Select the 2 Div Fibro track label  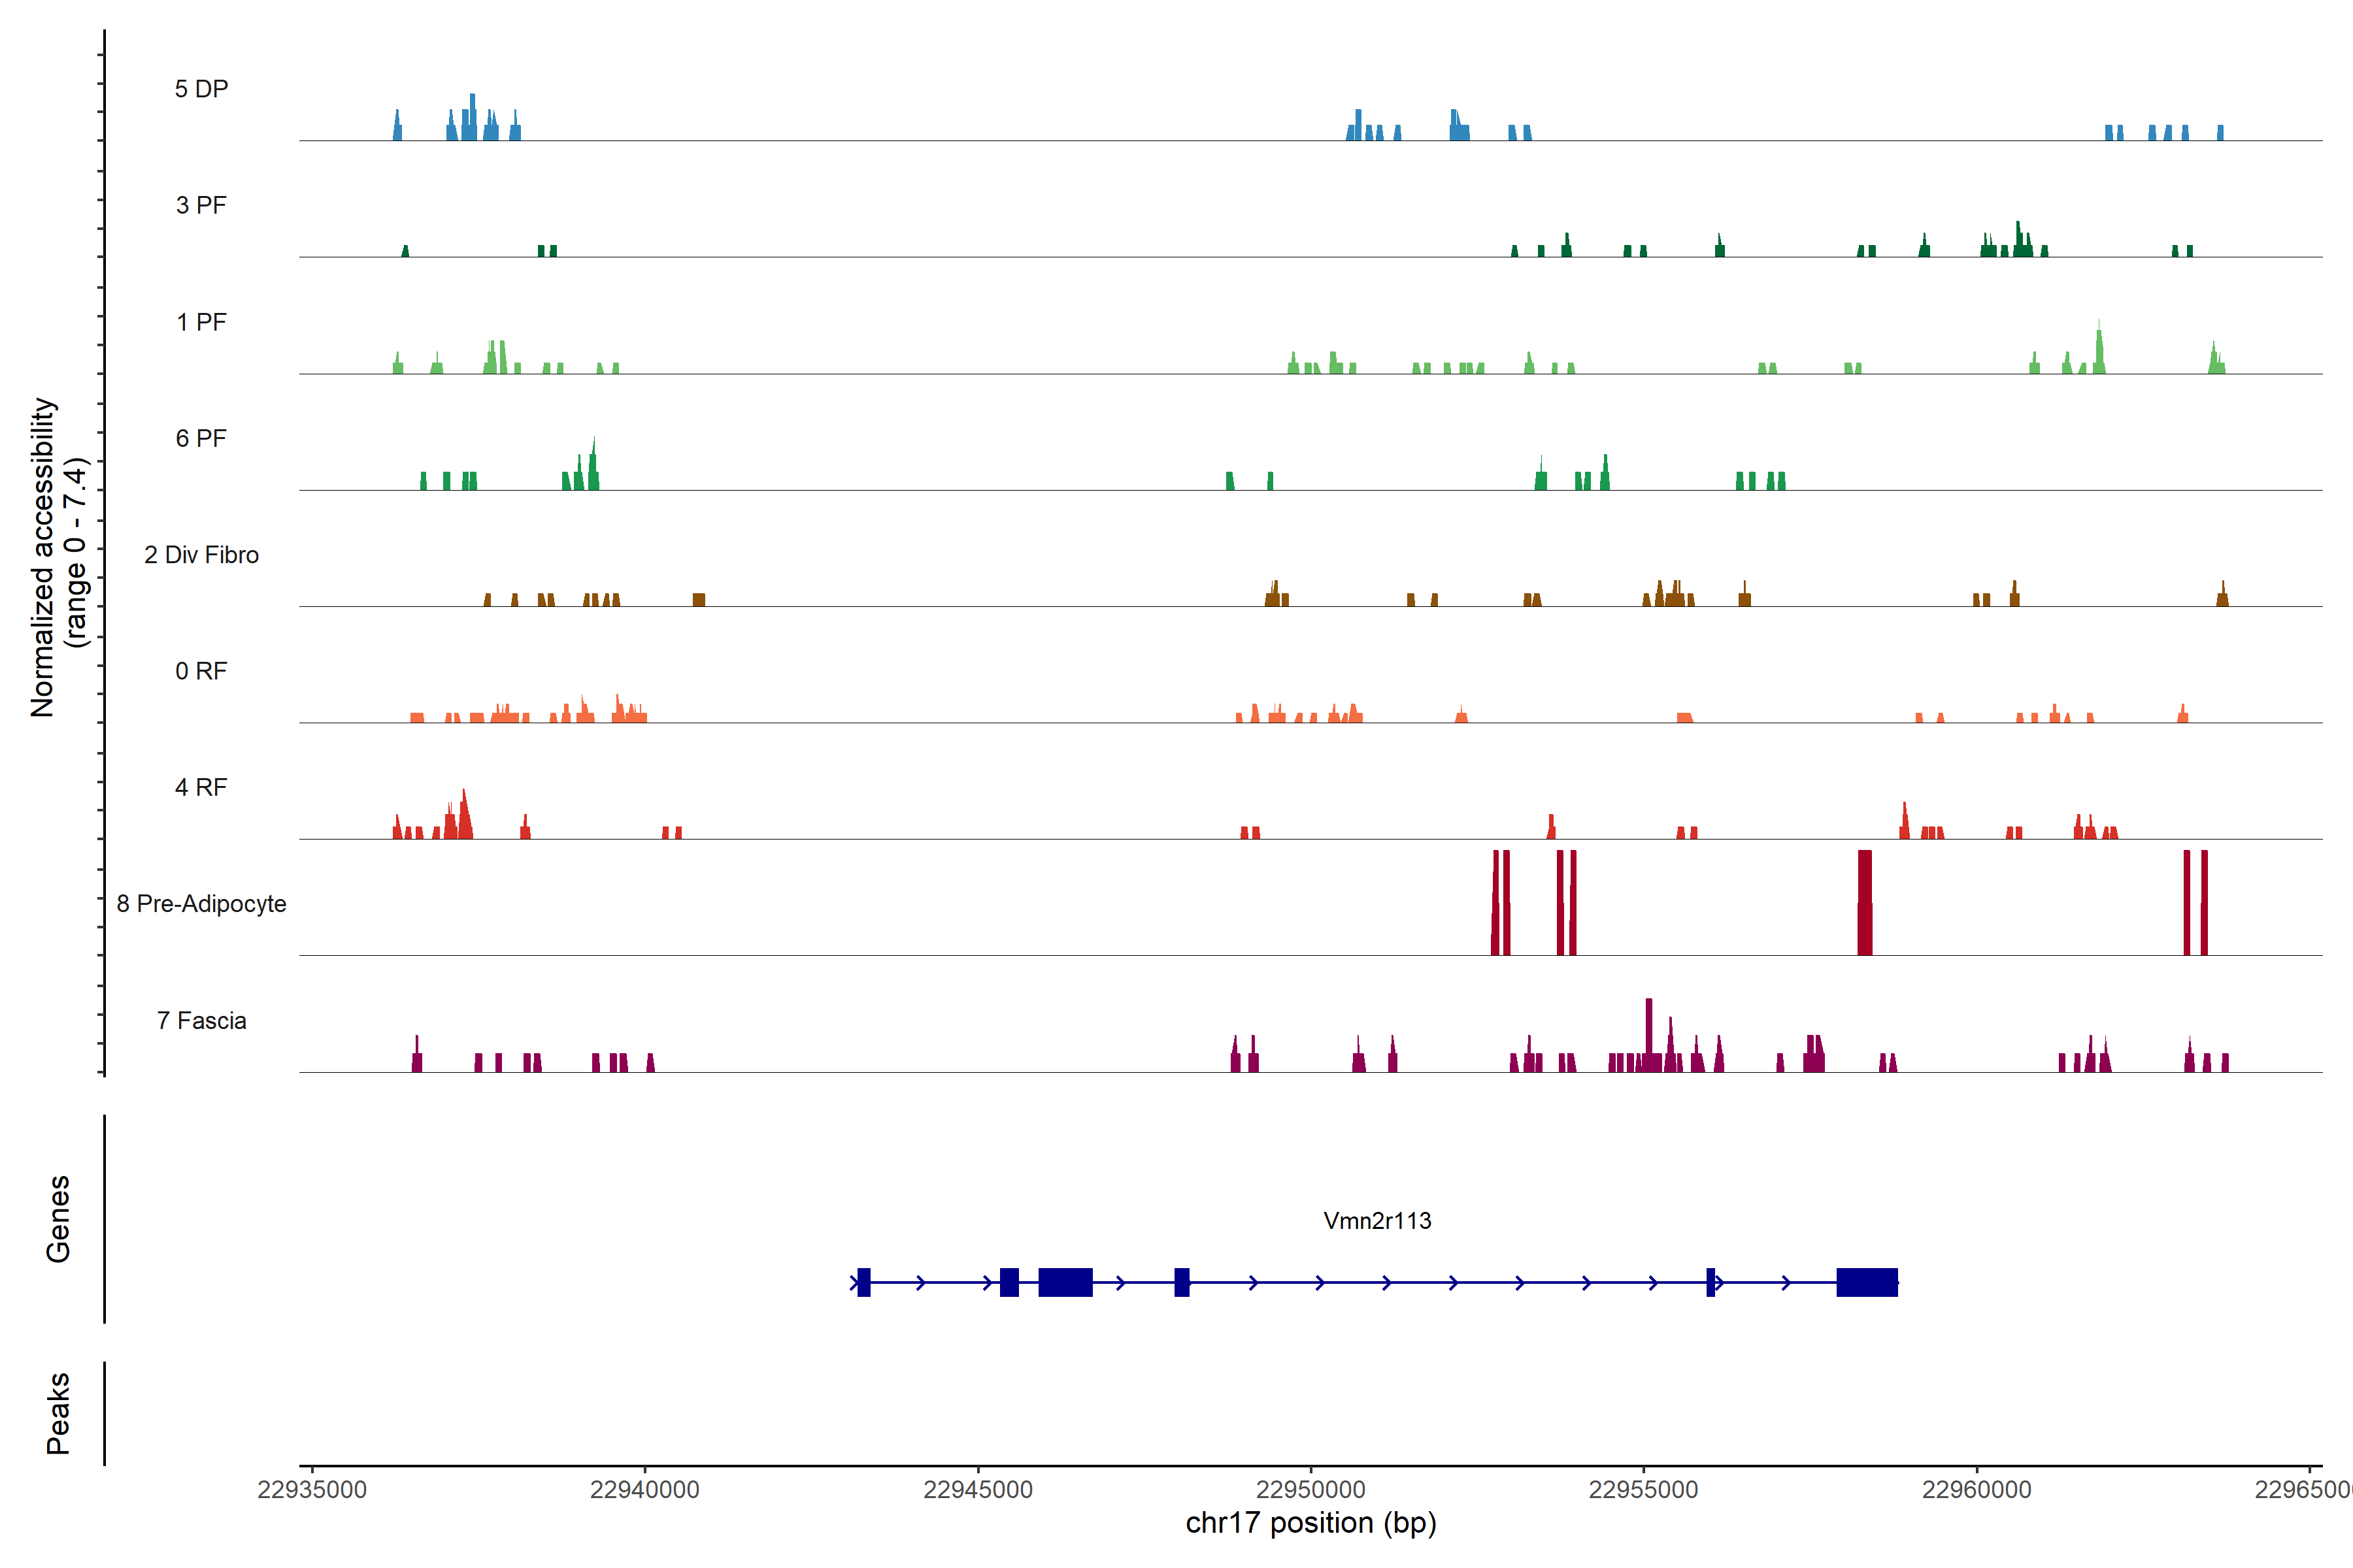point(201,555)
